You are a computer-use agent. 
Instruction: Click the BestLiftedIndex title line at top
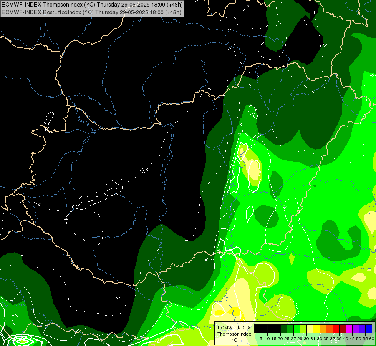[x=91, y=12]
